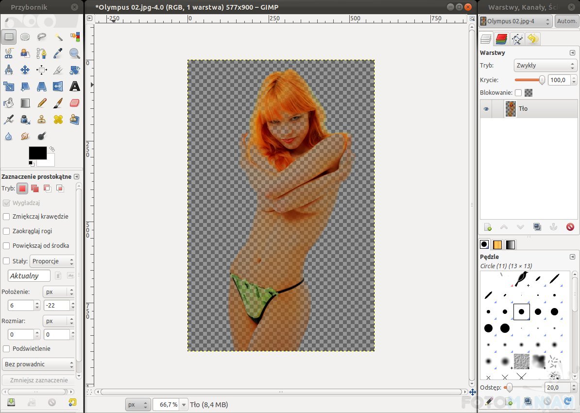This screenshot has width=580, height=413.
Task: Click the black foreground color swatch
Action: [x=37, y=153]
